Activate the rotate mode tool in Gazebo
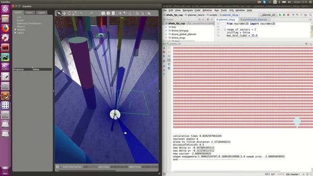 click(x=69, y=13)
